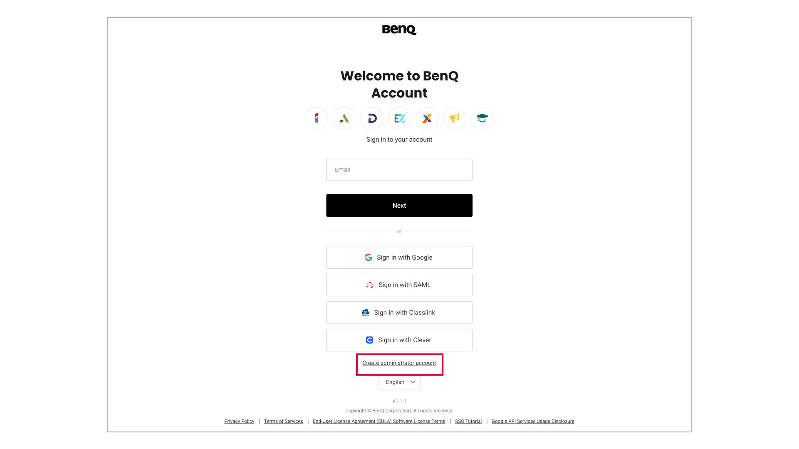Click the multicolor "X" app icon
The image size is (799, 449).
tap(427, 118)
